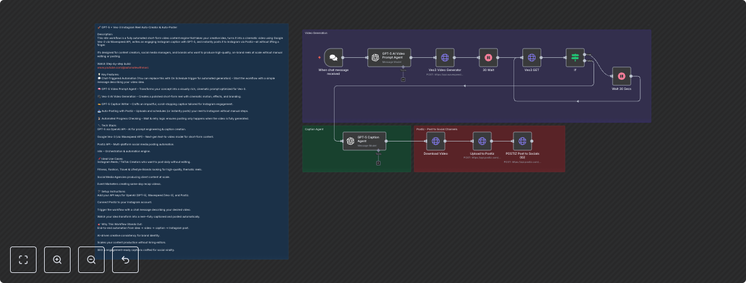Viewport: 746px width, 283px height.
Task: Click the Wait 30 Secs output connector
Action: pos(631,76)
